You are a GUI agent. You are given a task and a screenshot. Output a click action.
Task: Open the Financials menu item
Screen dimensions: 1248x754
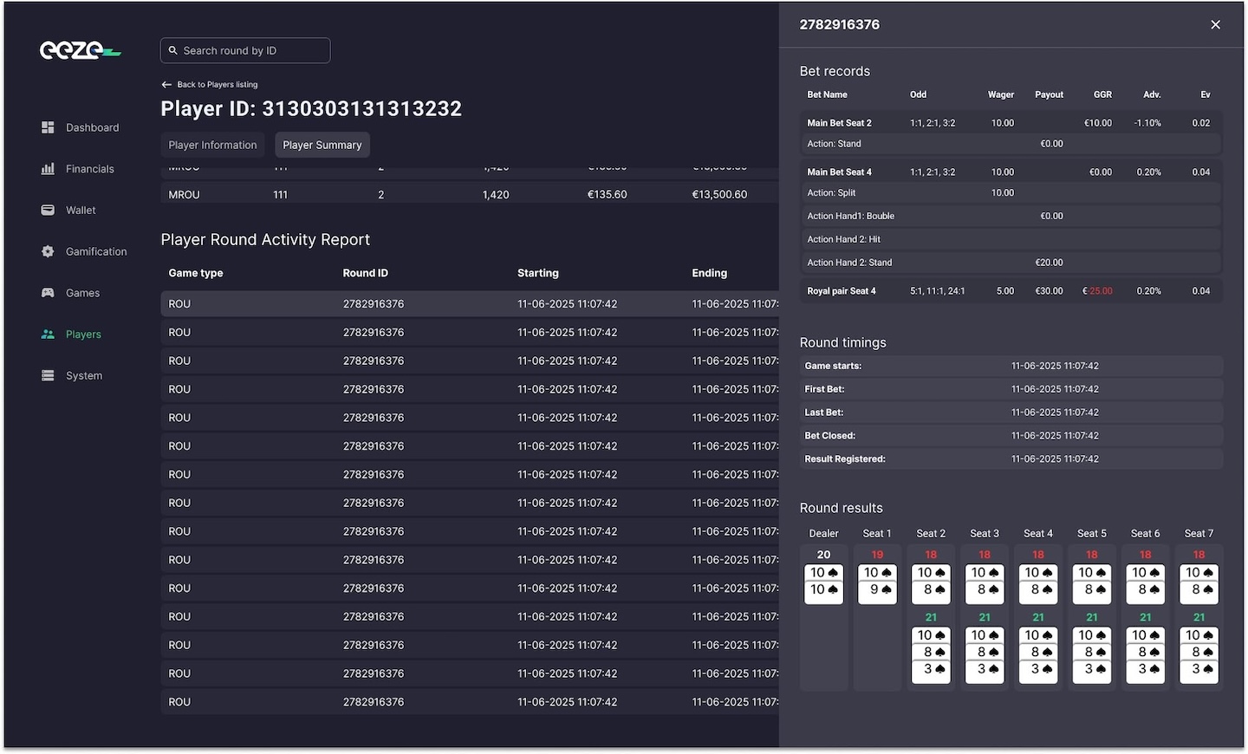pyautogui.click(x=89, y=169)
